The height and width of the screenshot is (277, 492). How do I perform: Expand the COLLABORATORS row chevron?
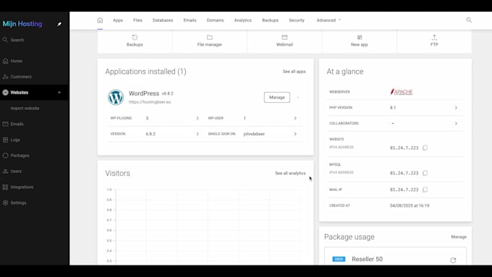(x=456, y=124)
